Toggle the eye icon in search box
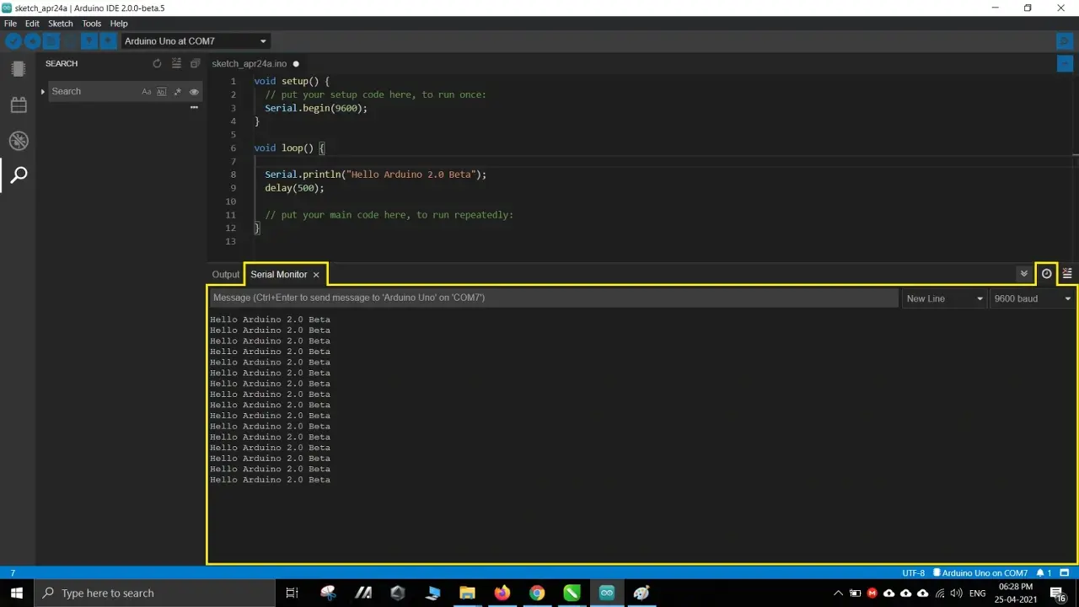The image size is (1079, 607). pos(194,91)
